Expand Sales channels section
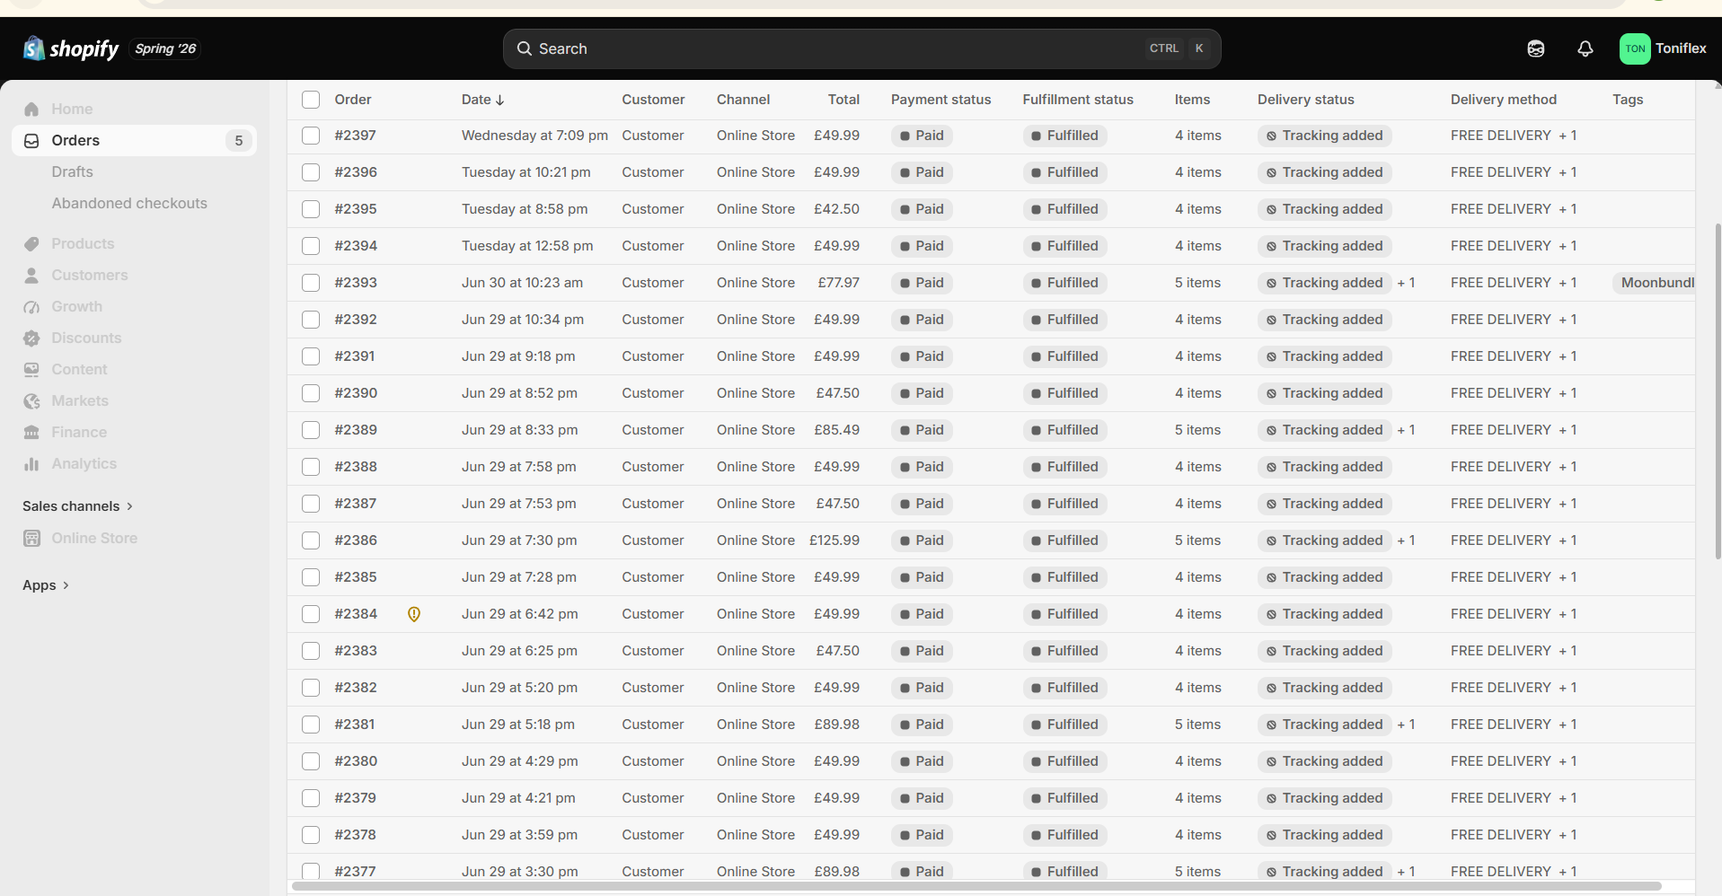This screenshot has width=1722, height=896. pos(78,506)
